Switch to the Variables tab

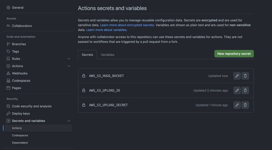point(108,55)
